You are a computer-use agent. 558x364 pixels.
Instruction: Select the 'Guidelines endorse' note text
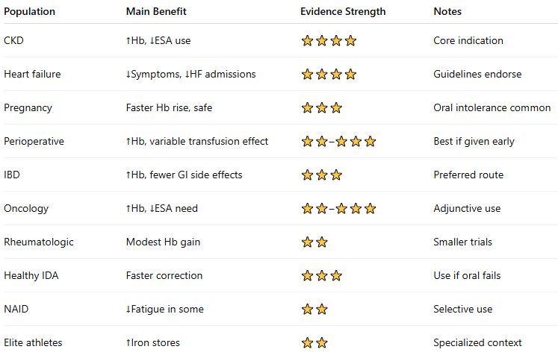[477, 75]
